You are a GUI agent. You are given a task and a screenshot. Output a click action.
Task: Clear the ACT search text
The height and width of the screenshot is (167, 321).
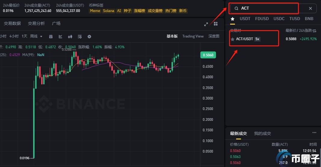coord(310,8)
